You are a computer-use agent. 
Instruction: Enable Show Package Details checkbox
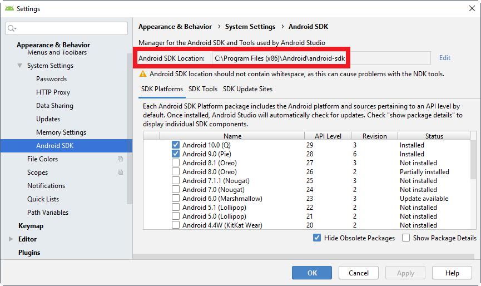406,238
